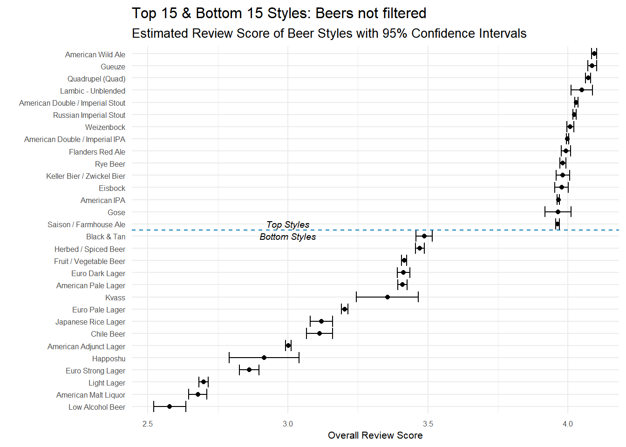626x447 pixels.
Task: Click the Black & Tan data point
Action: 424,236
